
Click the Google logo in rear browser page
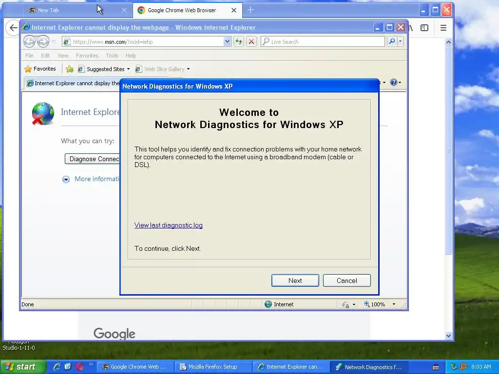pyautogui.click(x=114, y=334)
